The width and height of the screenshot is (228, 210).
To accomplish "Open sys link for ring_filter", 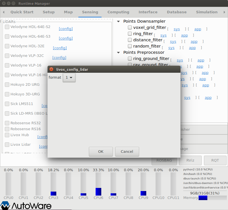I will point(164,35).
